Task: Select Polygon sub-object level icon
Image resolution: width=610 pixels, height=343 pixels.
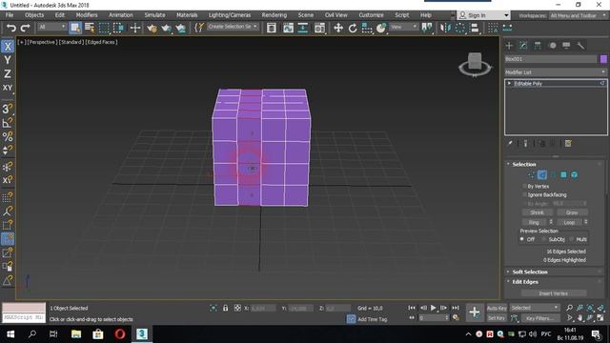Action: [x=563, y=175]
